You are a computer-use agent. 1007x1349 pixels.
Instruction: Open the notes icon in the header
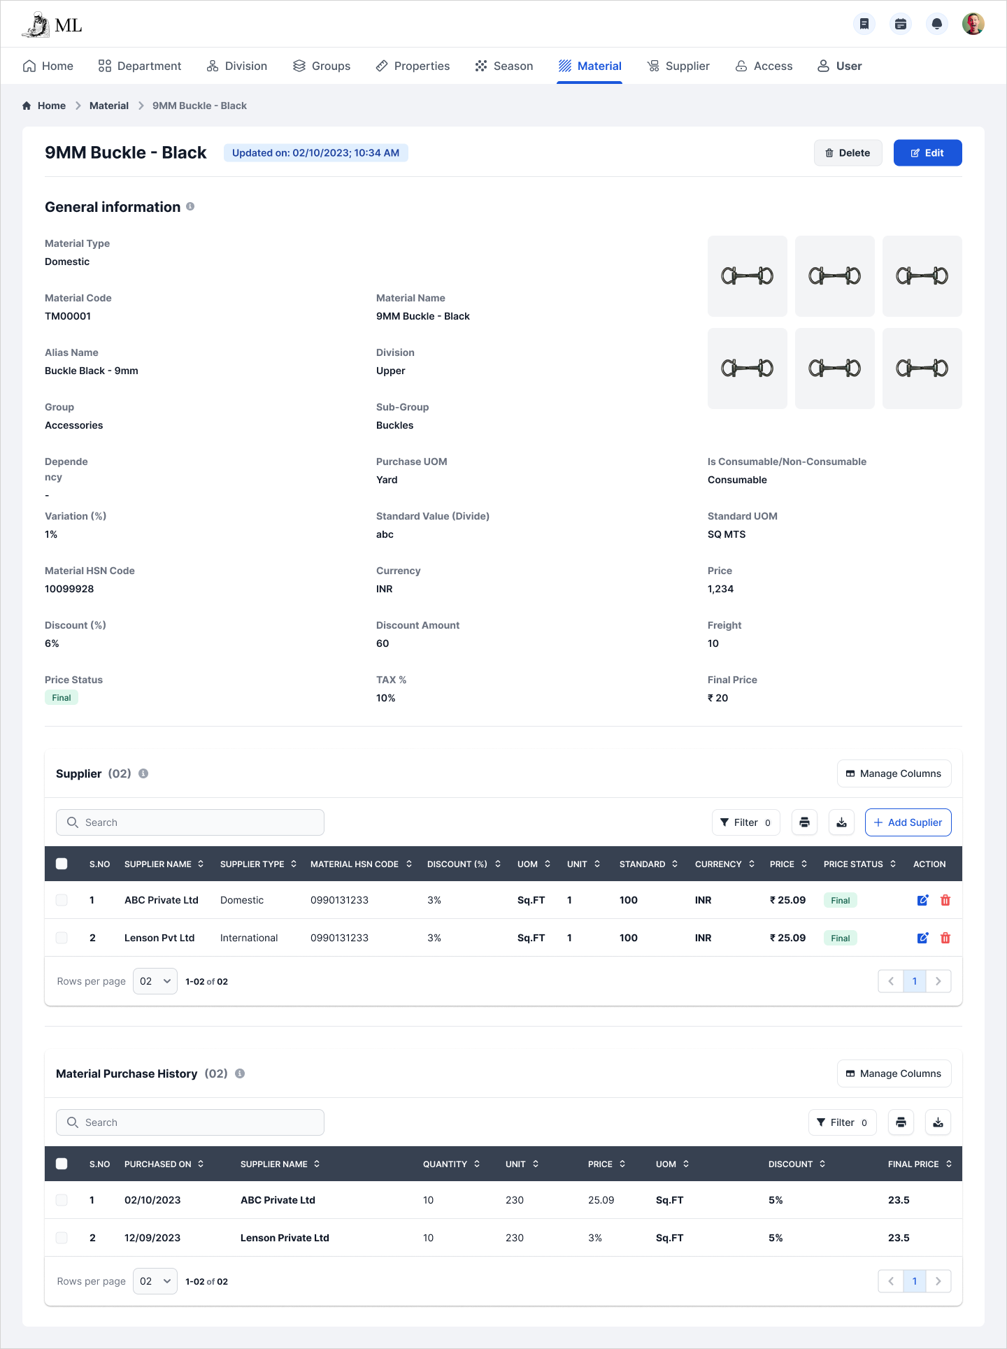pyautogui.click(x=864, y=24)
